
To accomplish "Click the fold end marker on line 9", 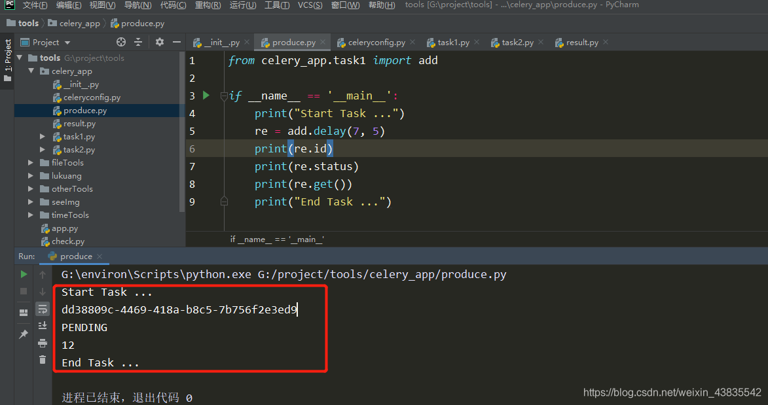I will pos(224,201).
